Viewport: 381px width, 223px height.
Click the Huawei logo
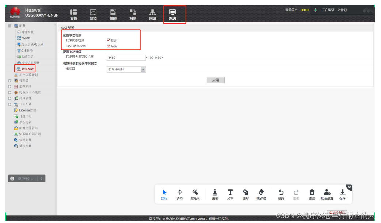(x=15, y=12)
